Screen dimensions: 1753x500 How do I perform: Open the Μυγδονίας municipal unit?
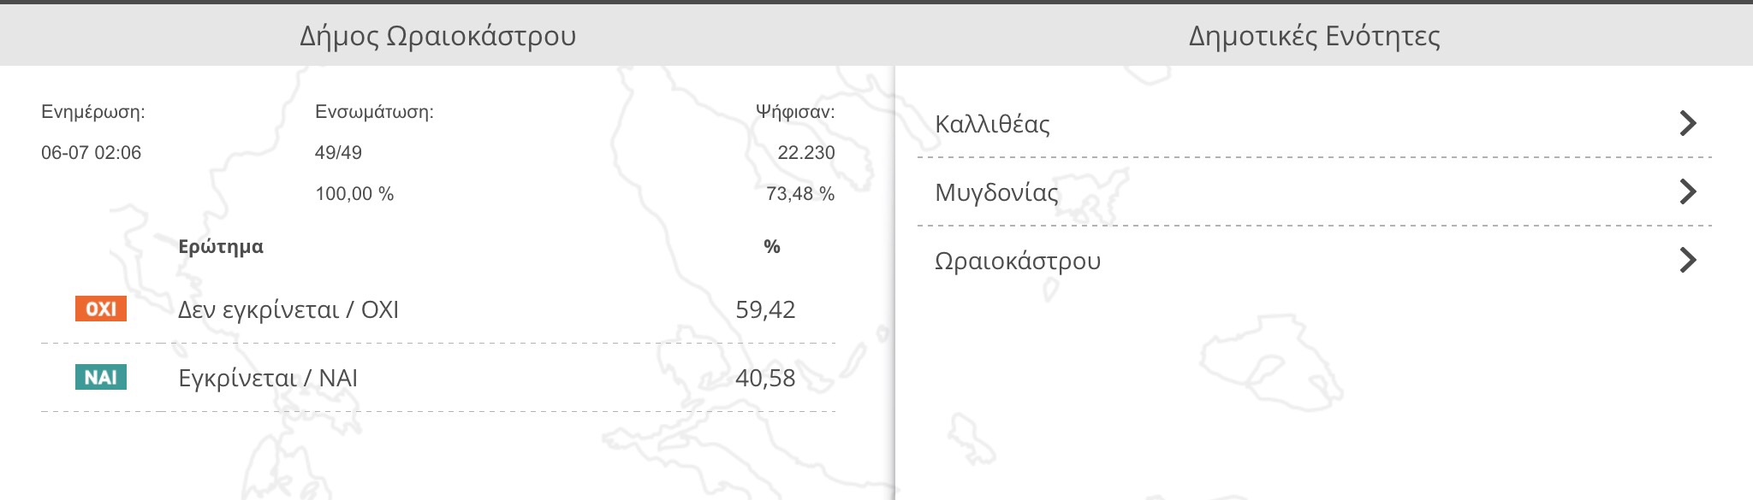pyautogui.click(x=1315, y=192)
